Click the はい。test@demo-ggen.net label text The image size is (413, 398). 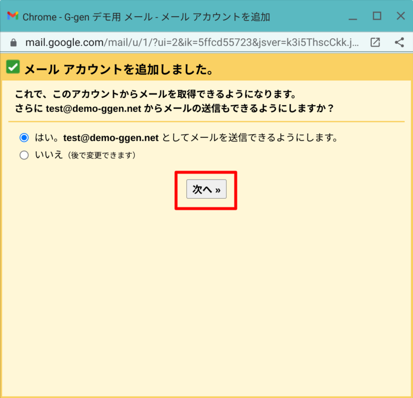pos(186,137)
